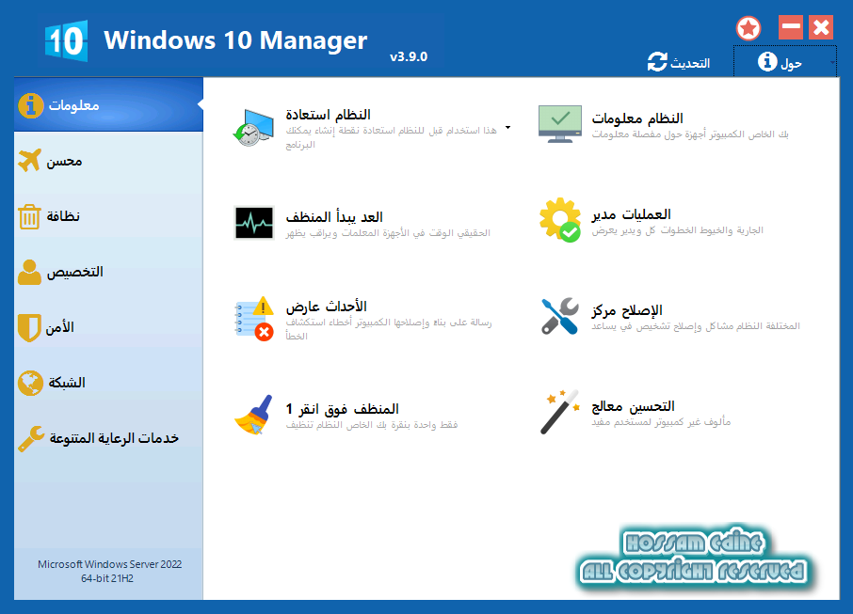The width and height of the screenshot is (853, 614).
Task: Click the التحديث refresh arrows icon
Action: tap(657, 62)
